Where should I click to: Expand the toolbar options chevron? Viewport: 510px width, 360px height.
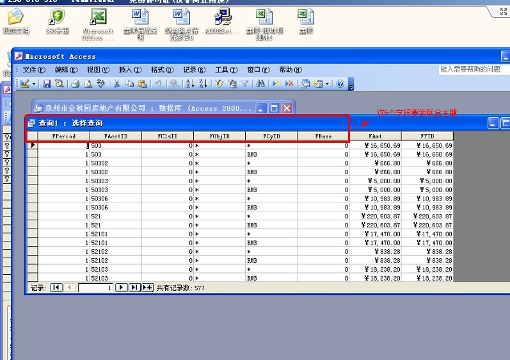coord(351,84)
